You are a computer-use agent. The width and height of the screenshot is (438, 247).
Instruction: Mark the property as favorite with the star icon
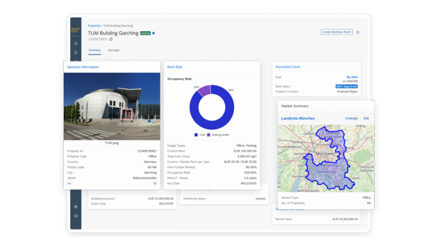(x=357, y=32)
